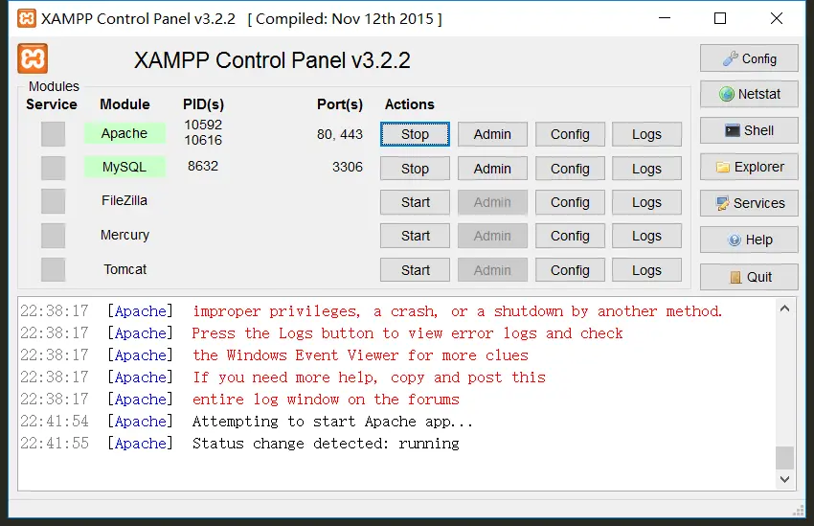This screenshot has height=526, width=814.
Task: Click the Mercury module name
Action: [x=124, y=235]
